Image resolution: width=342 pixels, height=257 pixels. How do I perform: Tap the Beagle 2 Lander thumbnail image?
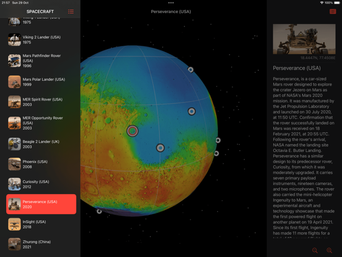tap(14, 144)
